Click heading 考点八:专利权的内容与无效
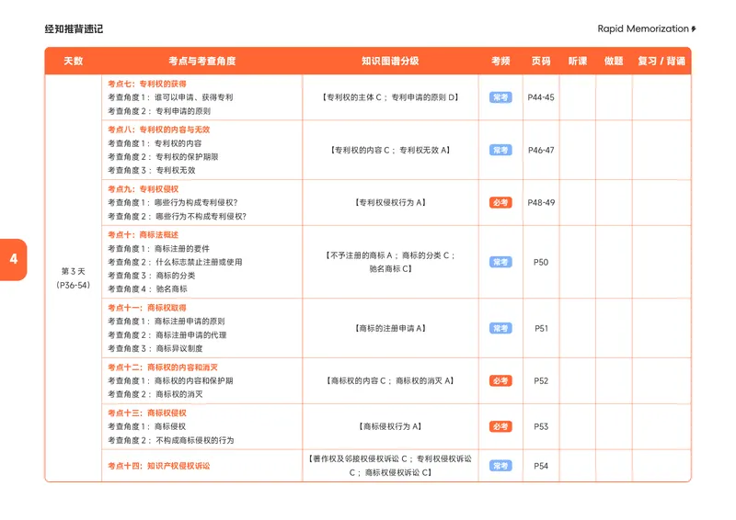Image resolution: width=736 pixels, height=520 pixels. coord(158,130)
